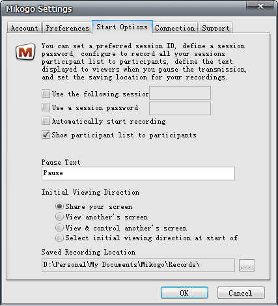Viewport: 278px width, 306px height.
Task: Select the Start Options tab
Action: tap(122, 27)
